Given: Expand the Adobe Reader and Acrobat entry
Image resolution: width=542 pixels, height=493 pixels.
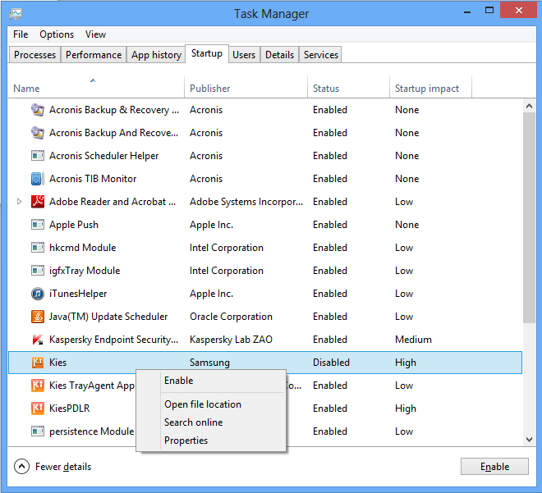Looking at the screenshot, I should (20, 202).
